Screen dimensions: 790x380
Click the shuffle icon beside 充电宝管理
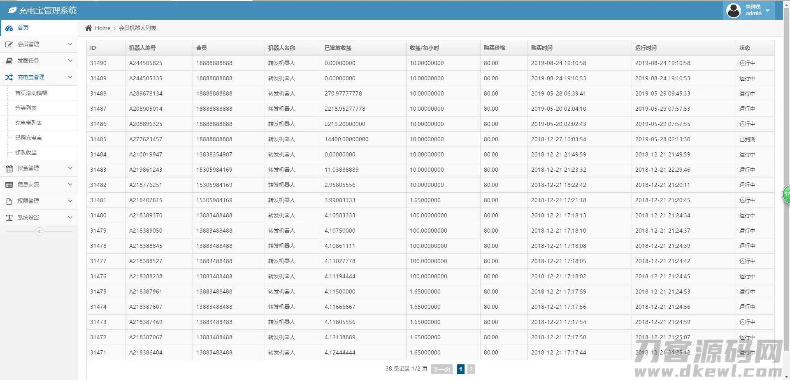[9, 77]
